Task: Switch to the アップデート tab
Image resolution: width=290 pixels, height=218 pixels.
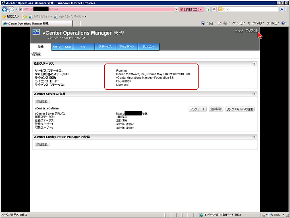Action: [x=127, y=47]
